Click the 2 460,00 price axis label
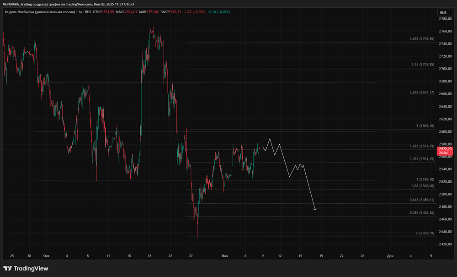Image resolution: width=457 pixels, height=277 pixels. [x=445, y=219]
